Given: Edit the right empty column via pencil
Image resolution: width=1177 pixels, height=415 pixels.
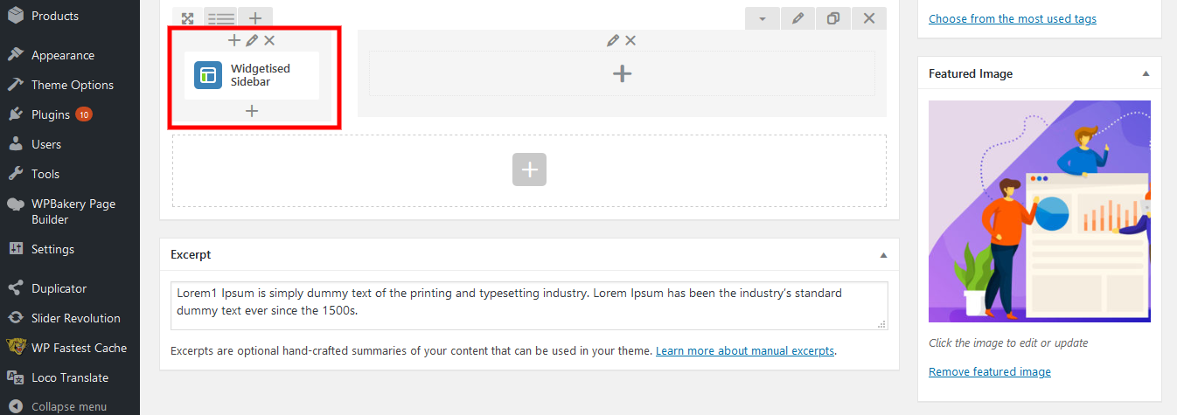Looking at the screenshot, I should coord(613,40).
